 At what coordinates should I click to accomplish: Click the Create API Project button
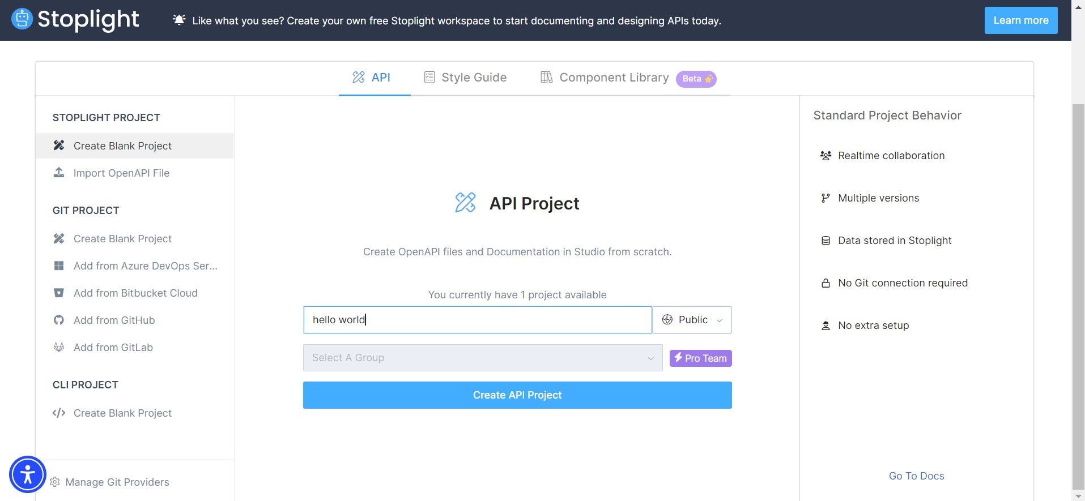517,395
